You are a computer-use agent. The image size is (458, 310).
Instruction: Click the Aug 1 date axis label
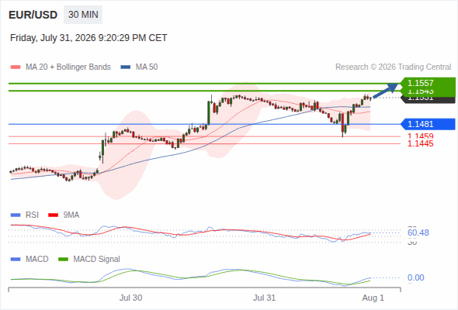[373, 298]
